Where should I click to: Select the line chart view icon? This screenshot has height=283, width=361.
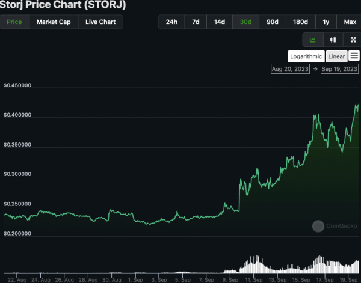pos(313,40)
